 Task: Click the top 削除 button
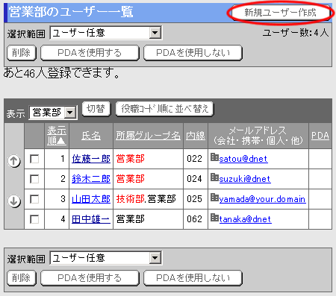[22, 53]
